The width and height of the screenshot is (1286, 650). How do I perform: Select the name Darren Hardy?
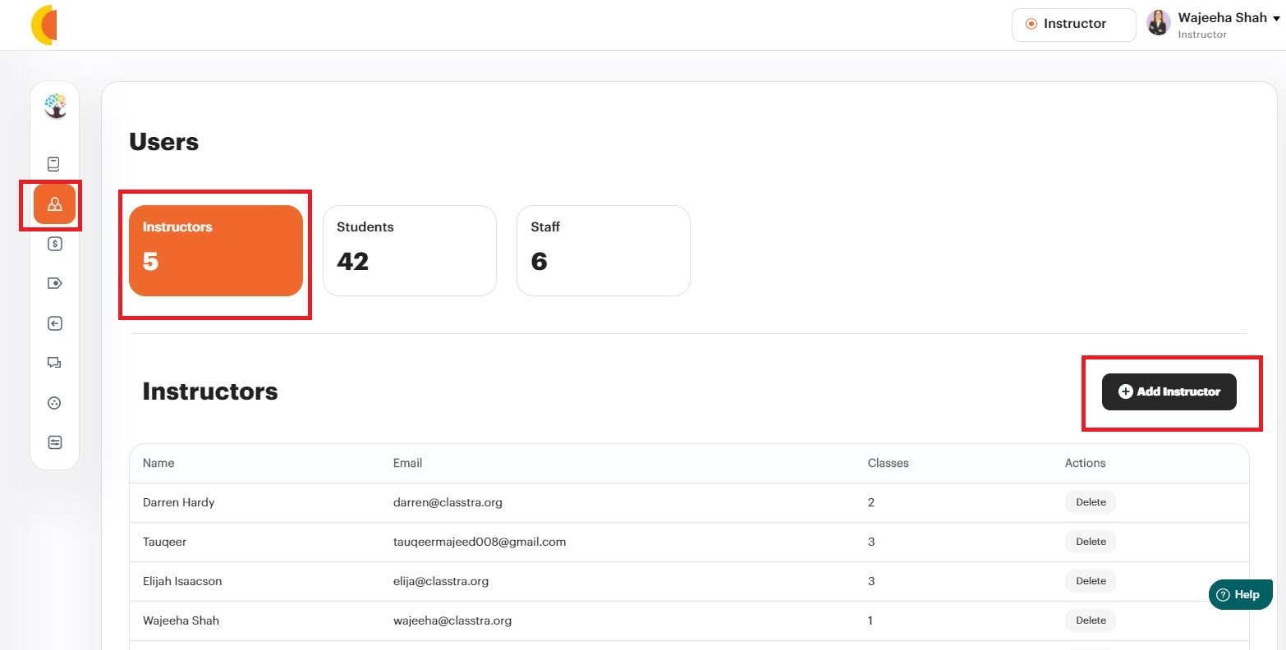point(178,502)
